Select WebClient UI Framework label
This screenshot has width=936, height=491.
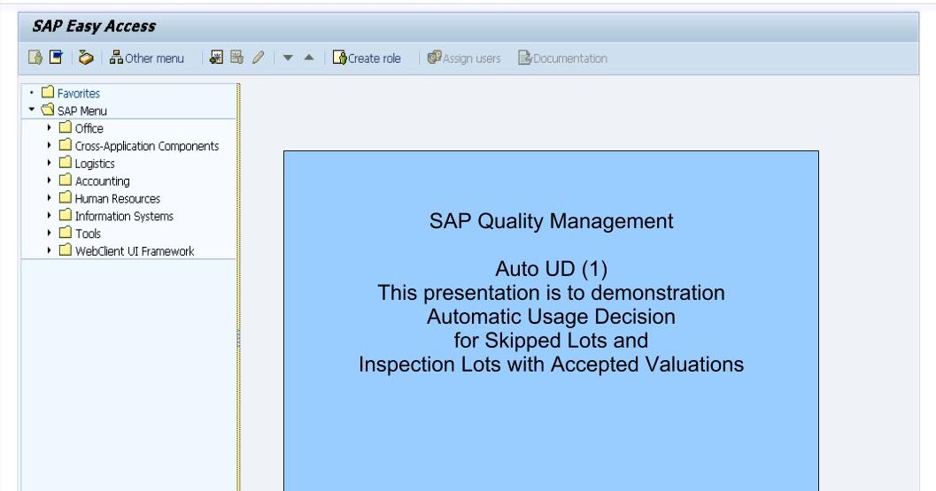135,251
